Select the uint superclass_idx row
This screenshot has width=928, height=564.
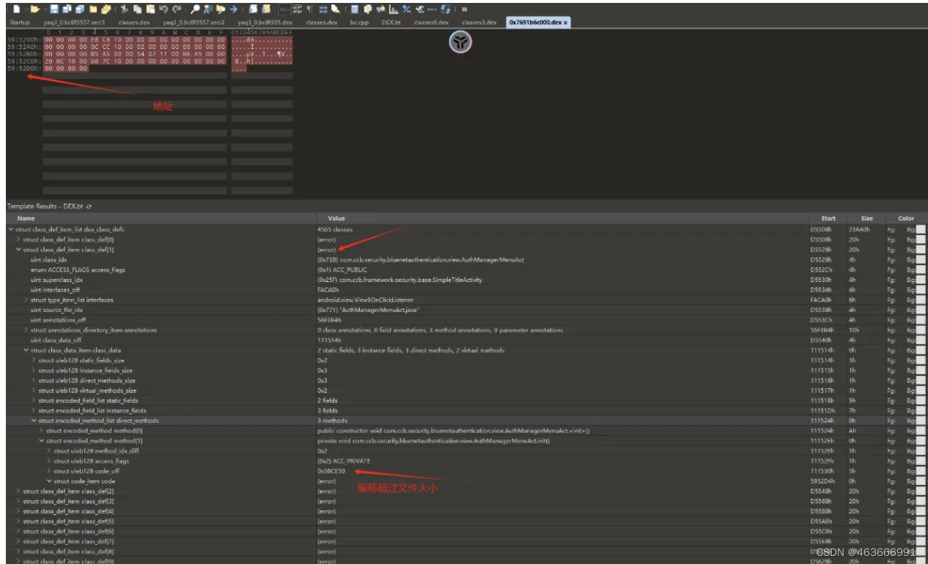[465, 280]
